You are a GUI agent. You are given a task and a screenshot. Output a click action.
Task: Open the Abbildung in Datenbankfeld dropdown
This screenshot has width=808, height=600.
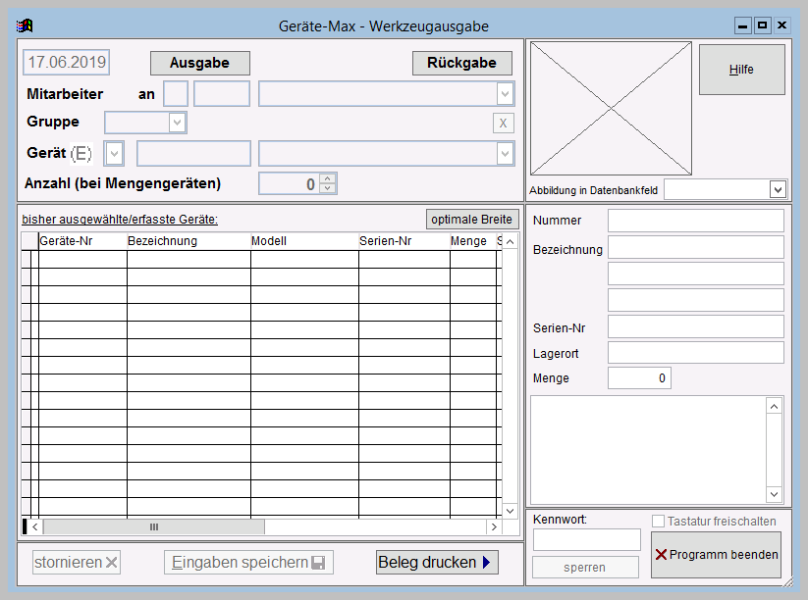pyautogui.click(x=778, y=189)
